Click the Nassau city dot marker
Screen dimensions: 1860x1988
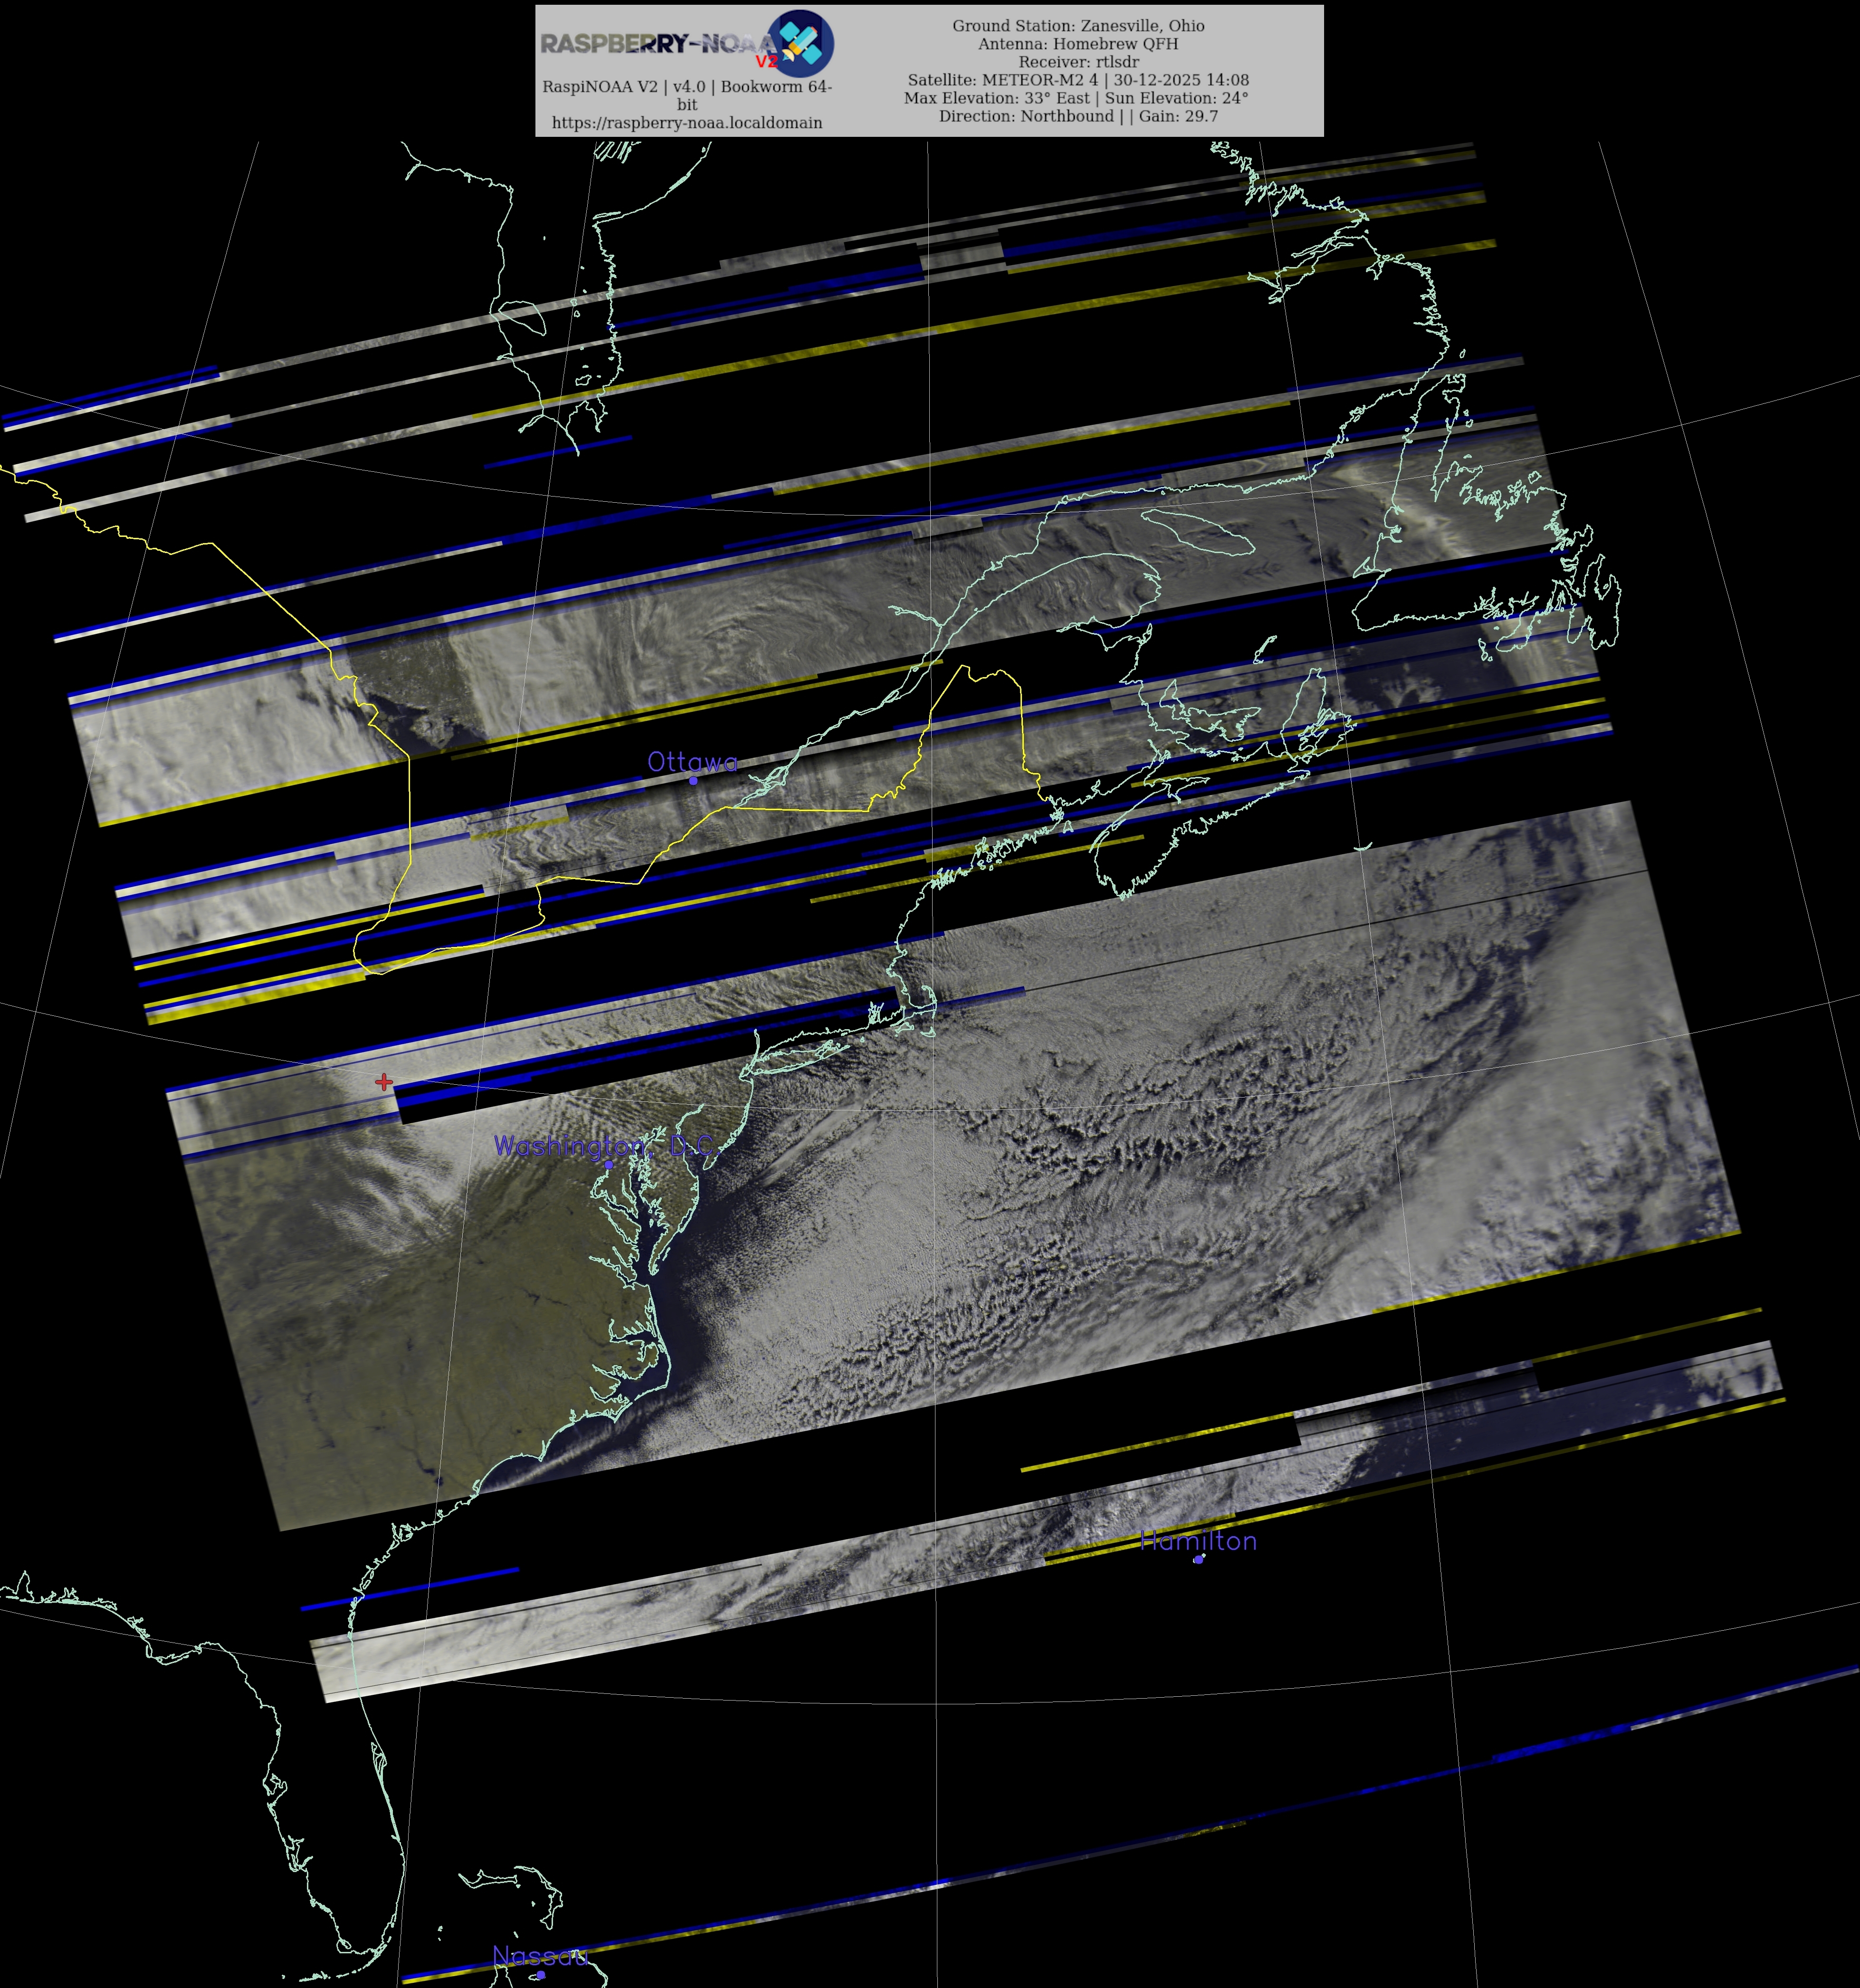click(541, 1975)
